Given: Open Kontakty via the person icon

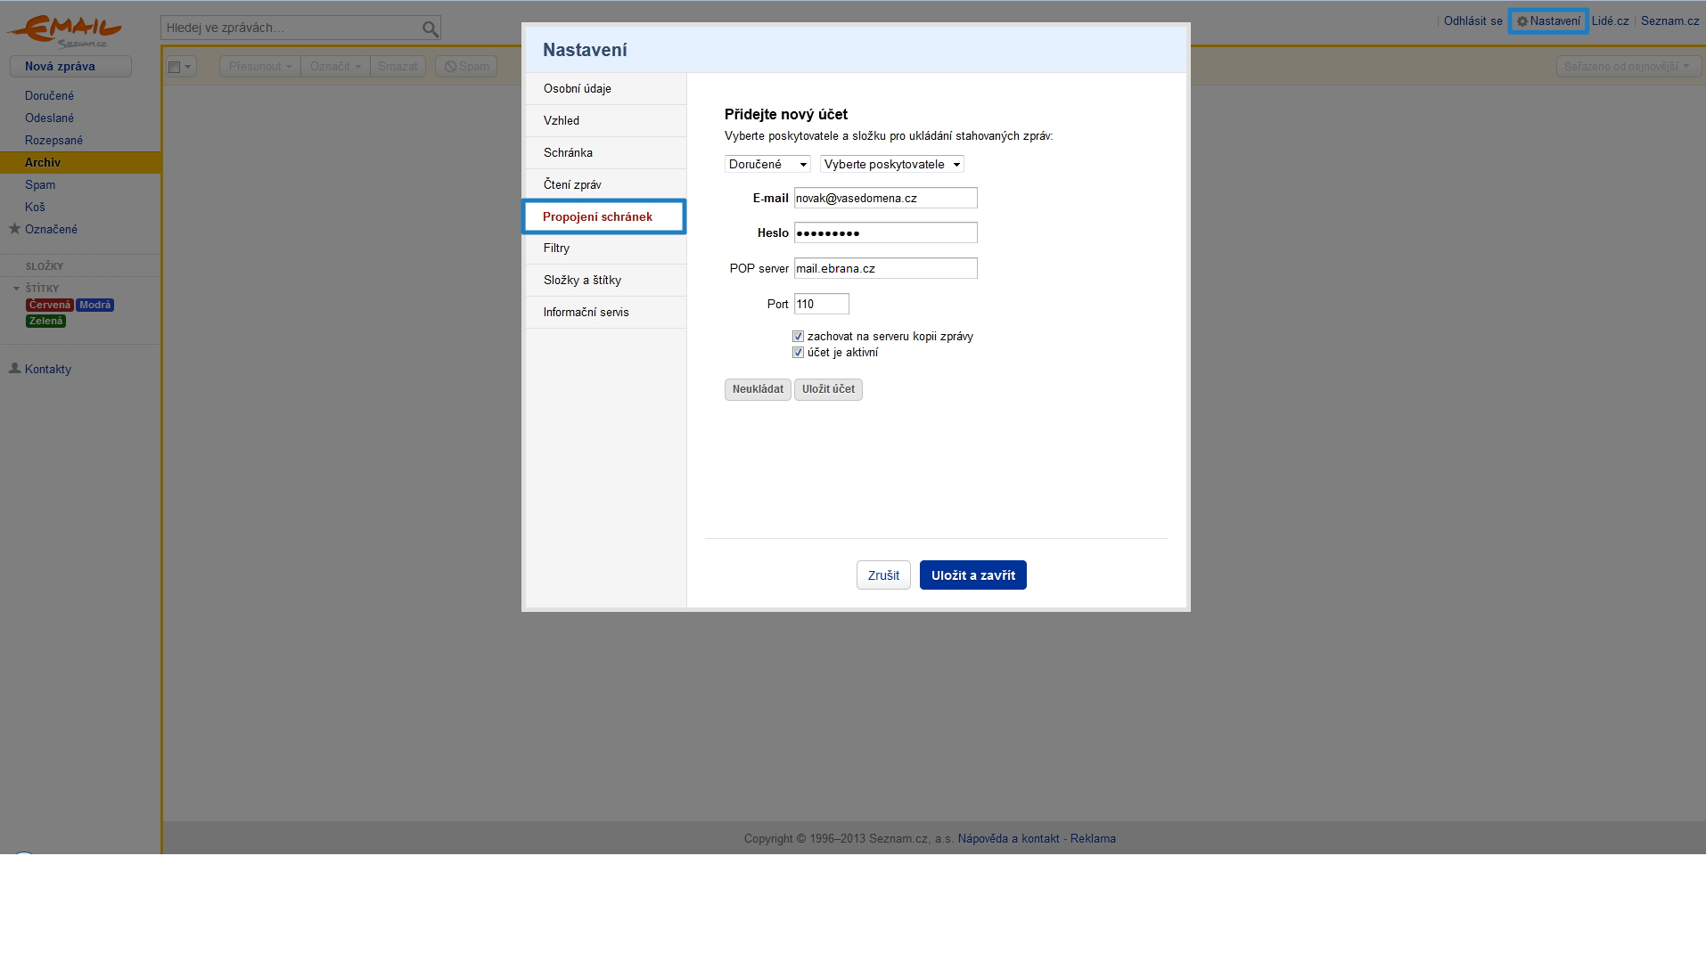Looking at the screenshot, I should [14, 369].
